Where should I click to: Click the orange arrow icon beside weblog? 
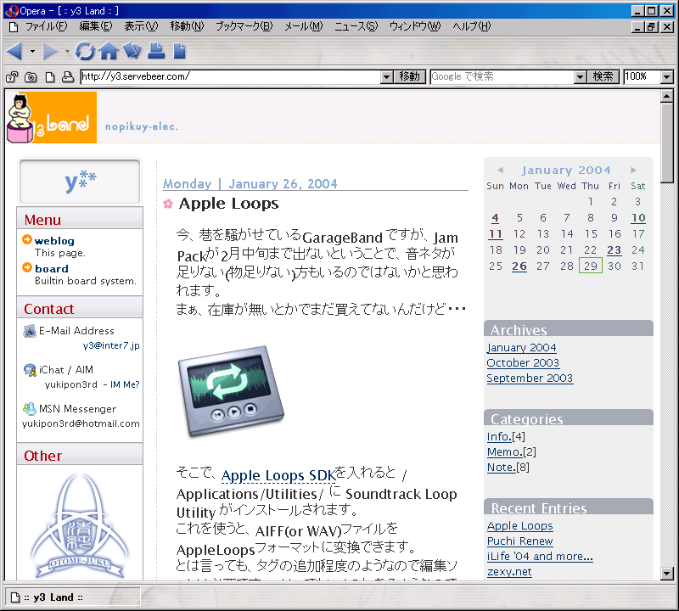click(27, 239)
